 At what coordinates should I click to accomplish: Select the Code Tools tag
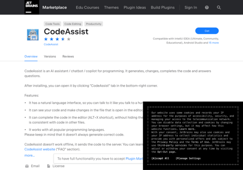[53, 24]
